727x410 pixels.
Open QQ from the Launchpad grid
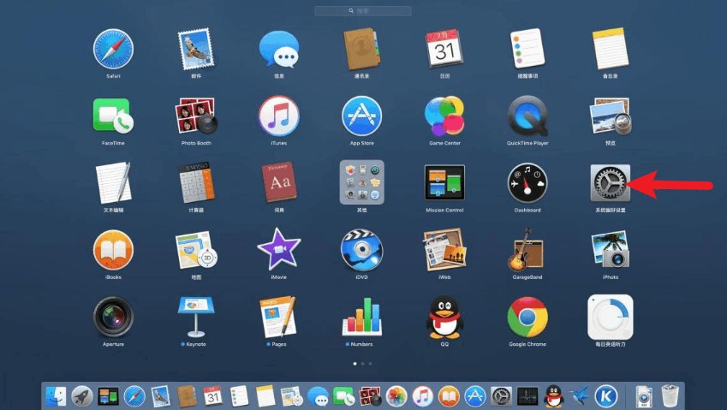pos(444,317)
